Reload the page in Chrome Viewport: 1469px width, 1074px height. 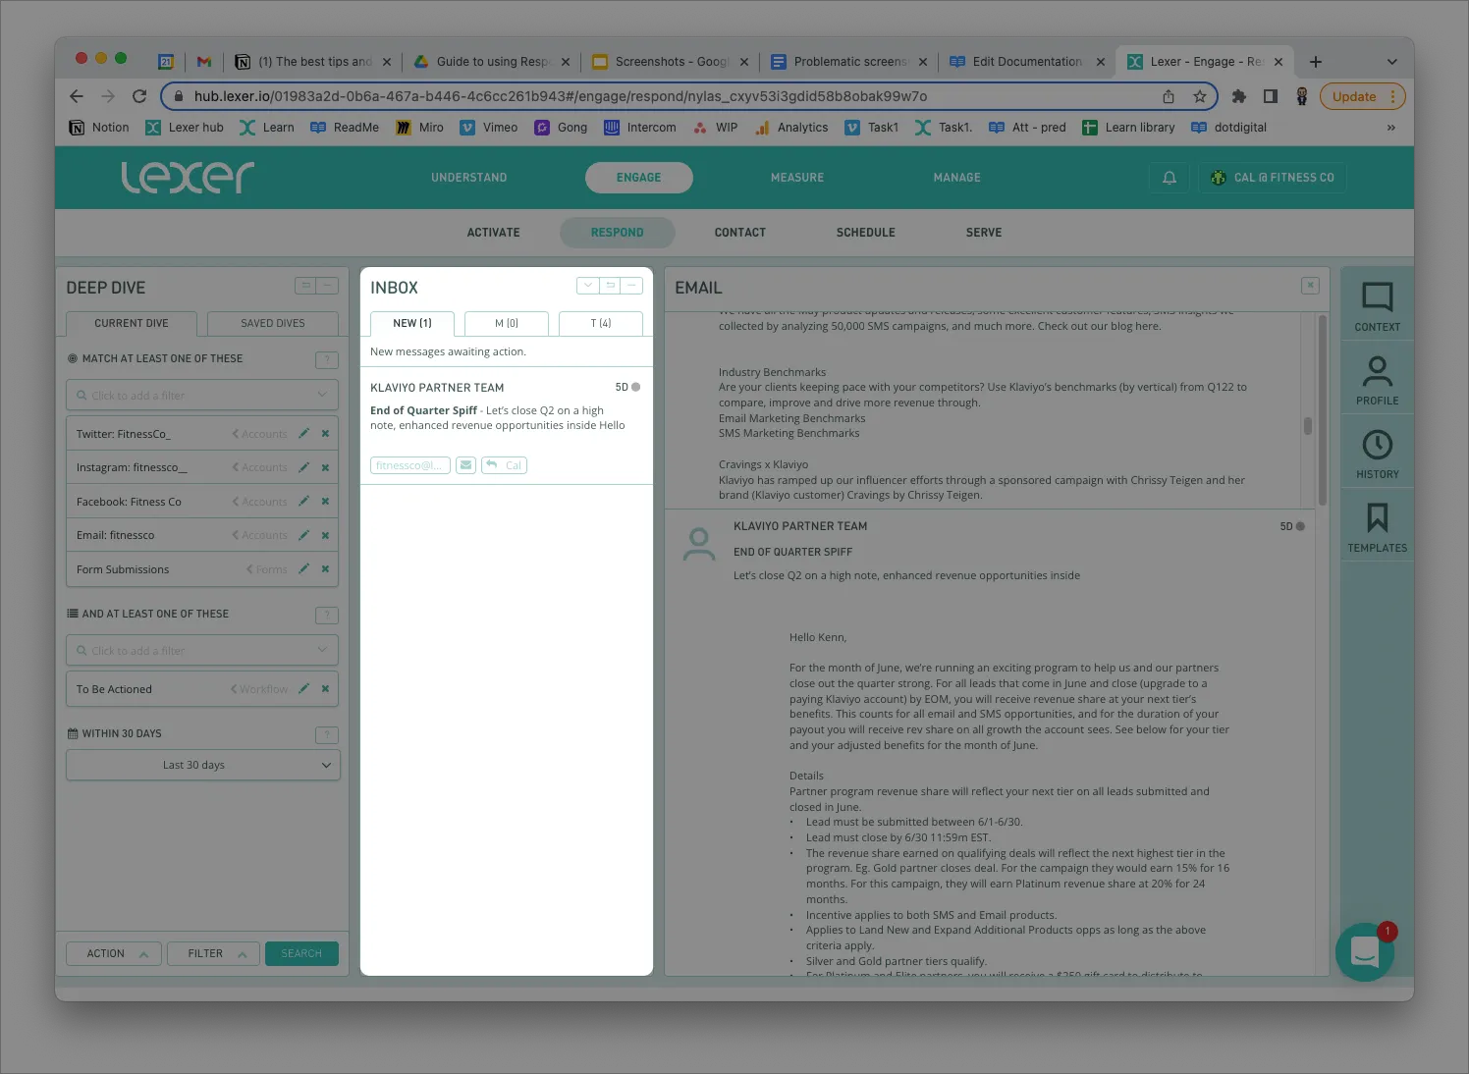pos(139,96)
